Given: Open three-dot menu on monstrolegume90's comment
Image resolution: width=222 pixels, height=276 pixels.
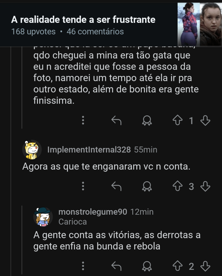Looking at the screenshot, I should coord(83,266).
